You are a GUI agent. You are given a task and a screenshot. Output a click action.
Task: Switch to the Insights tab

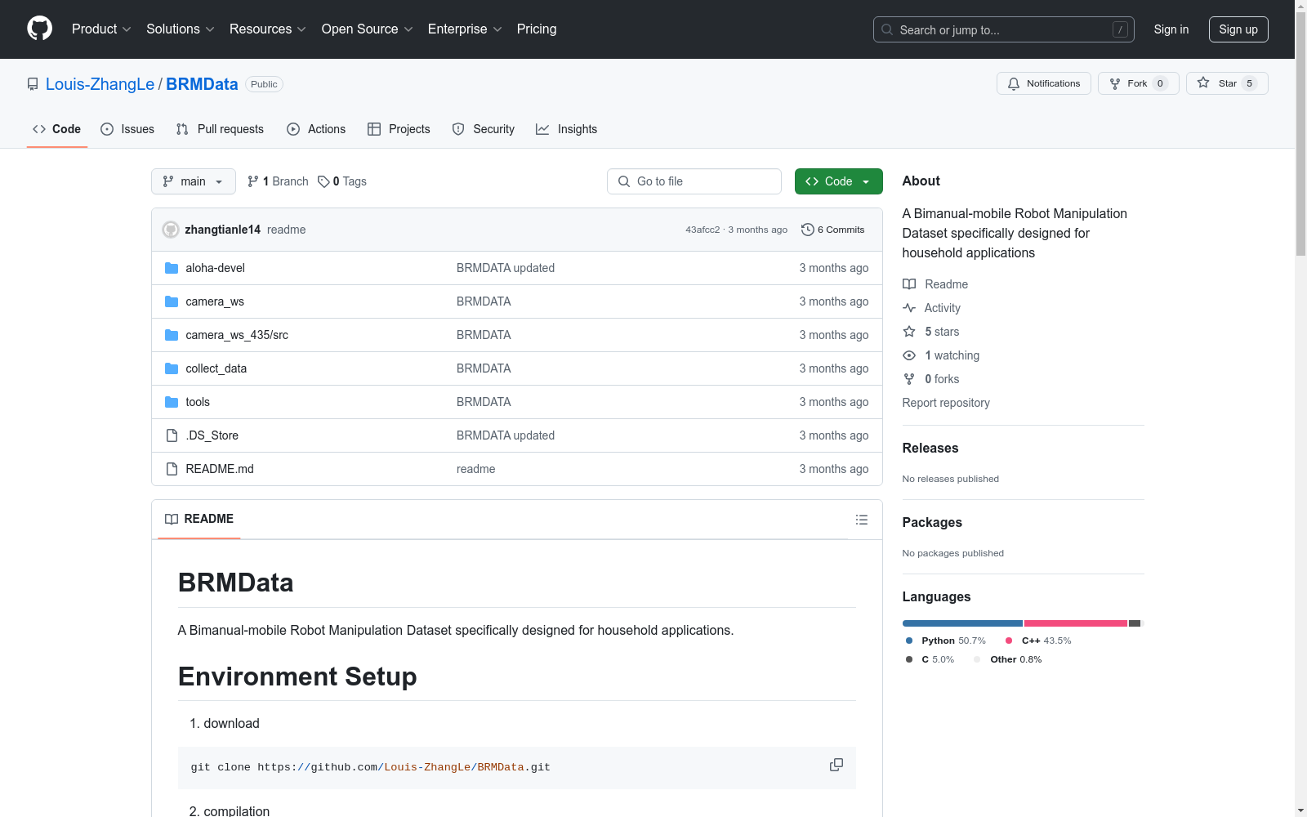click(x=566, y=129)
